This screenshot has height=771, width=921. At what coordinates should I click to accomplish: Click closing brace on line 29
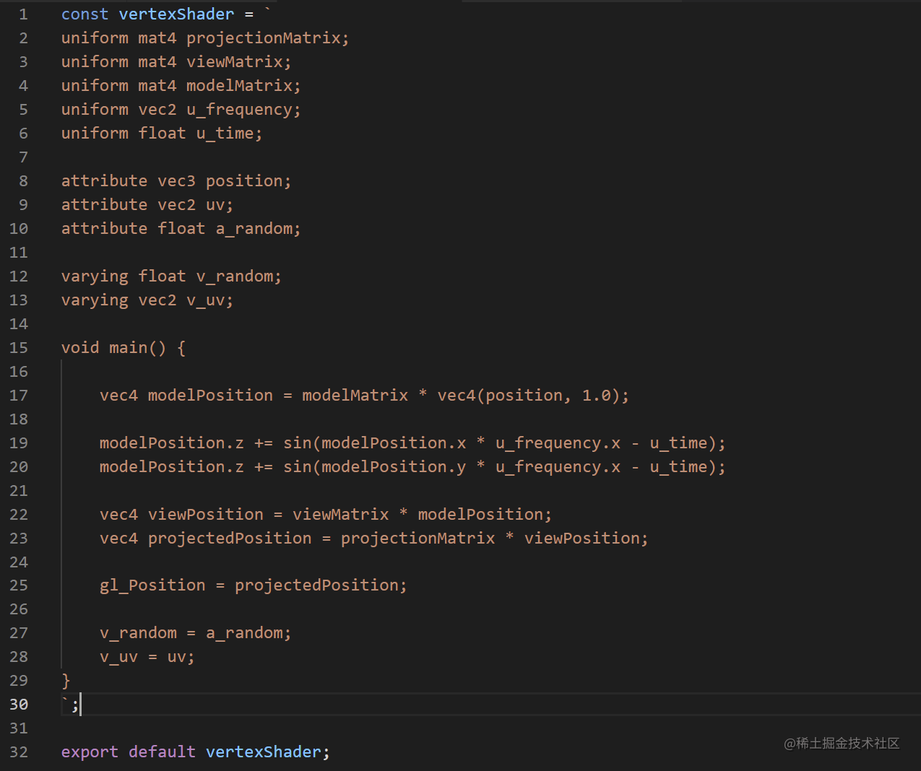tap(66, 681)
